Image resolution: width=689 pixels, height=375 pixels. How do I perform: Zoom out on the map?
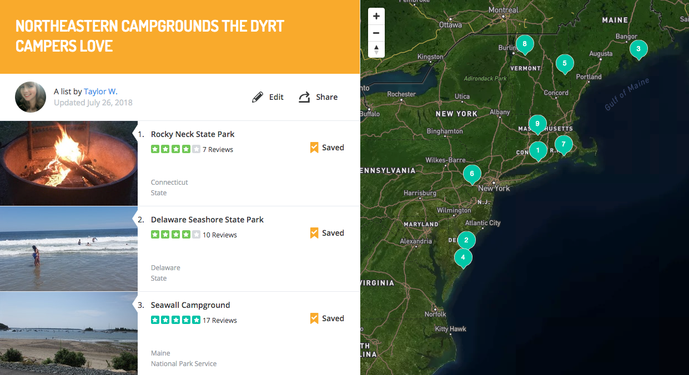tap(376, 33)
